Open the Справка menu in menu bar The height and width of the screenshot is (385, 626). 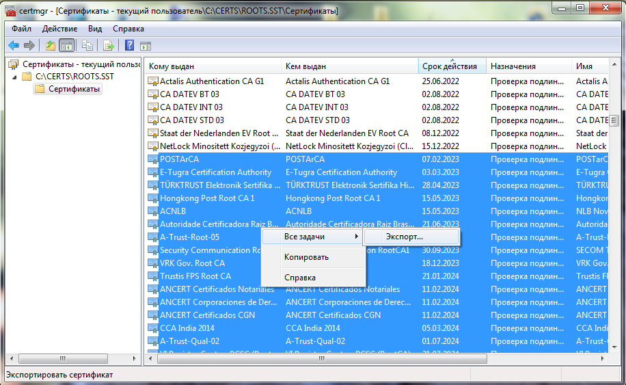point(128,29)
